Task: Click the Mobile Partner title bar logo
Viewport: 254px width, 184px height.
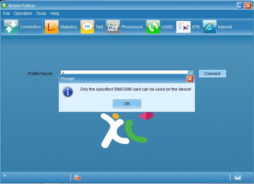Action: point(4,6)
